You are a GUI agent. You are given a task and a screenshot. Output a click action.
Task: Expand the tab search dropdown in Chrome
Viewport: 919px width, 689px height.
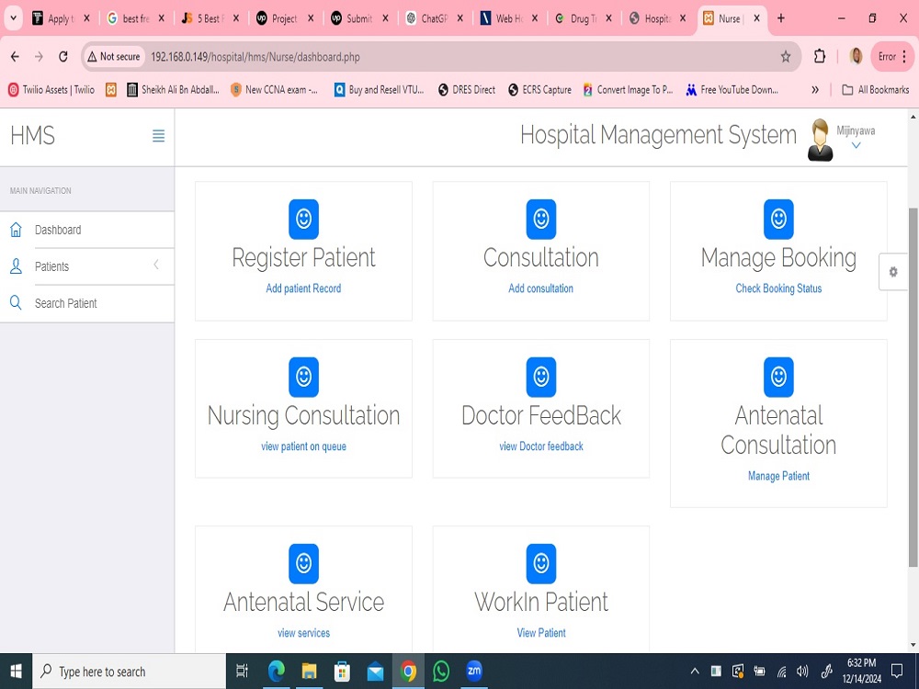click(x=13, y=18)
